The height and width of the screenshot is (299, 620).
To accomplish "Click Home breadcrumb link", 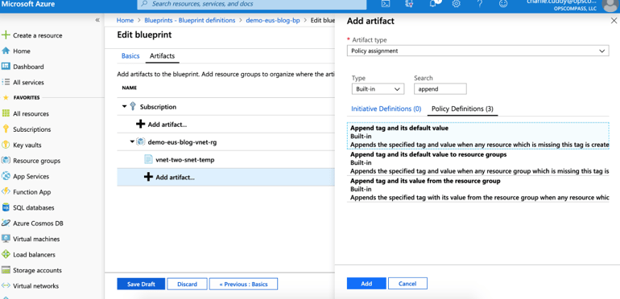I will pyautogui.click(x=125, y=20).
